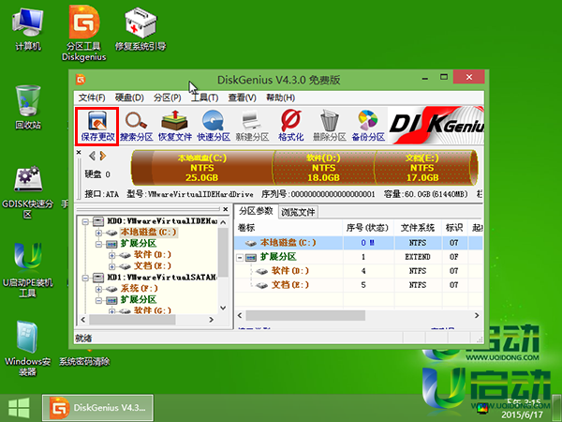Open the Windows安装器 desktop icon
The width and height of the screenshot is (562, 422).
pyautogui.click(x=27, y=349)
